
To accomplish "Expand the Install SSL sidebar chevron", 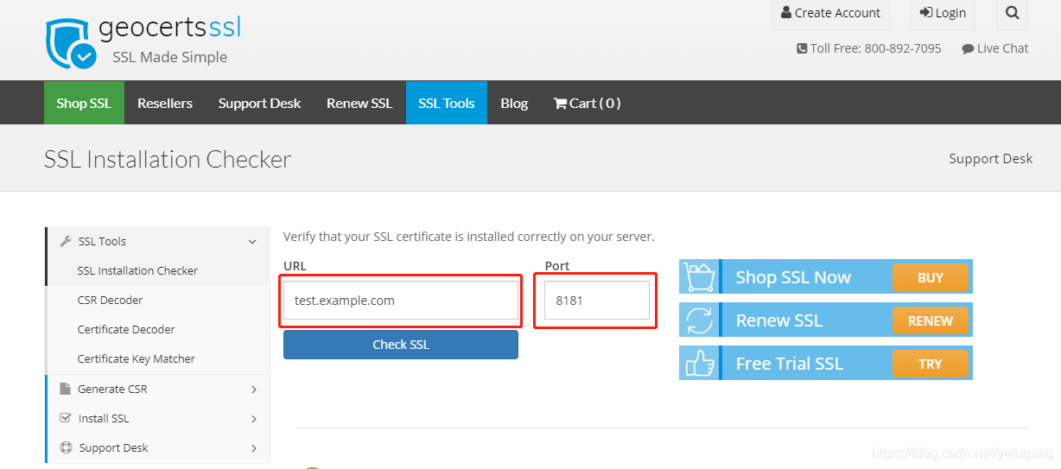I will click(x=254, y=419).
